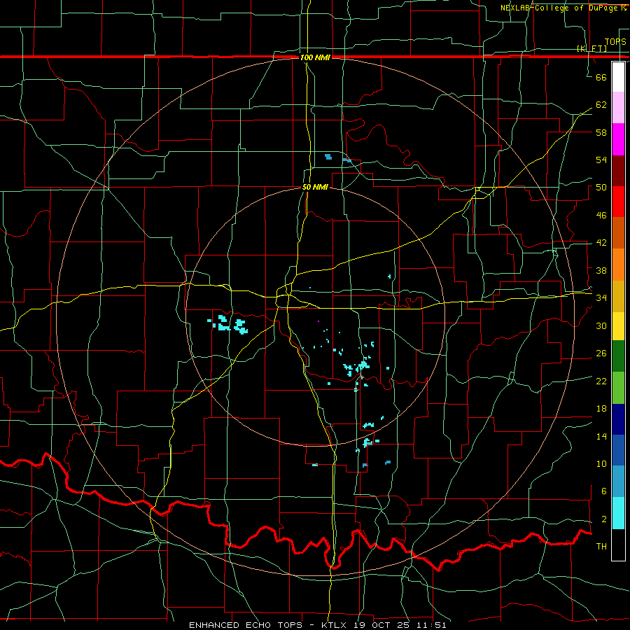Click the large cyan echo cluster west of the radar
Viewport: 630px width, 630px height.
click(x=229, y=324)
